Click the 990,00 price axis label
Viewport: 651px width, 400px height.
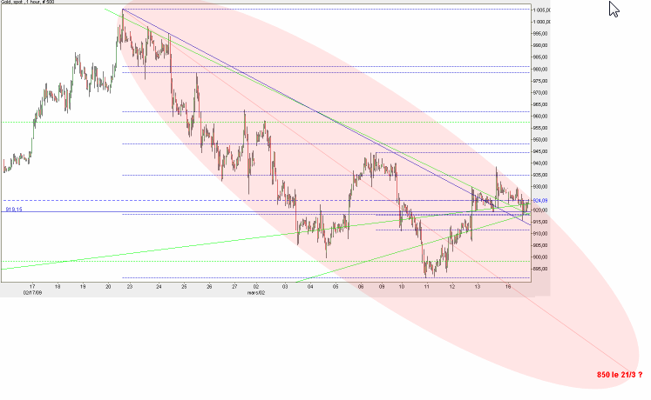540,45
